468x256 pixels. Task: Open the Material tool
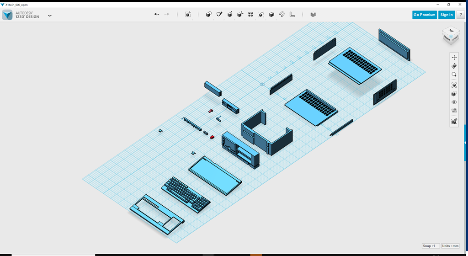[x=313, y=15]
